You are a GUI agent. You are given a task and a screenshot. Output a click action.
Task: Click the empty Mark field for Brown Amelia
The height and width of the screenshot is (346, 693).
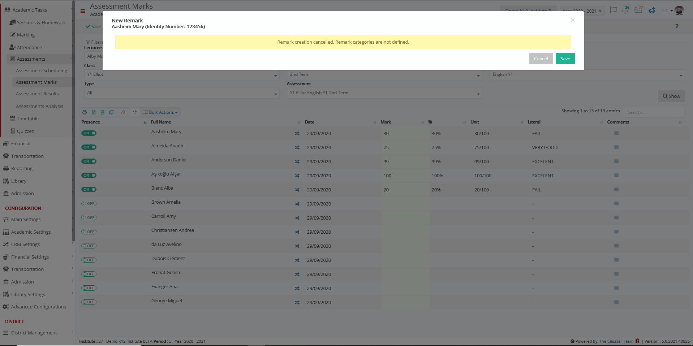click(405, 204)
